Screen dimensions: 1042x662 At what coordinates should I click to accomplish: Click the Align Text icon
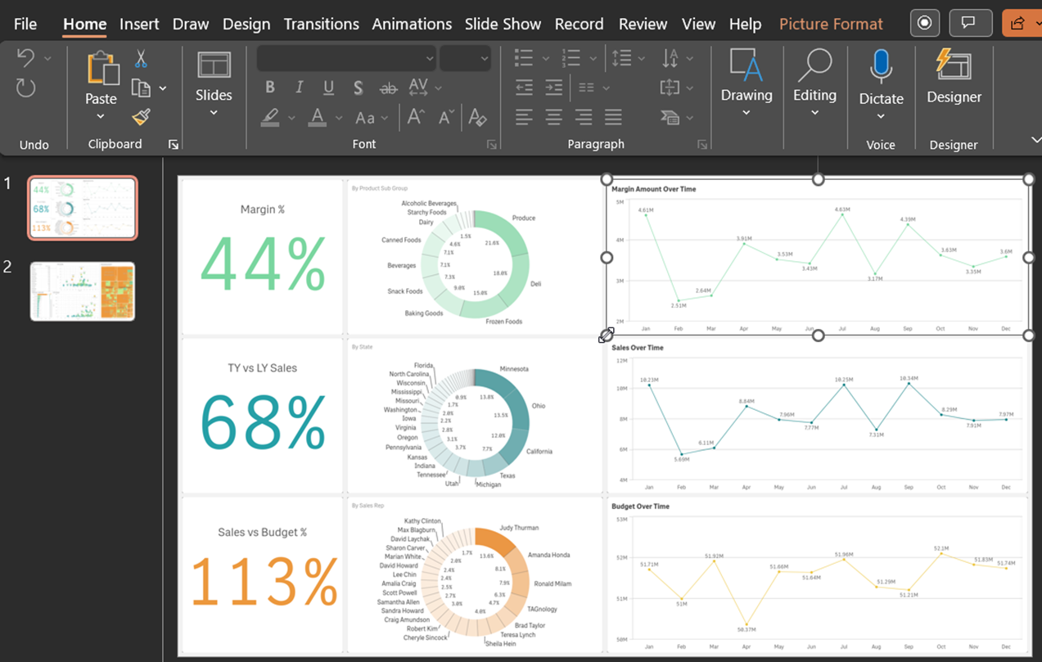[670, 88]
